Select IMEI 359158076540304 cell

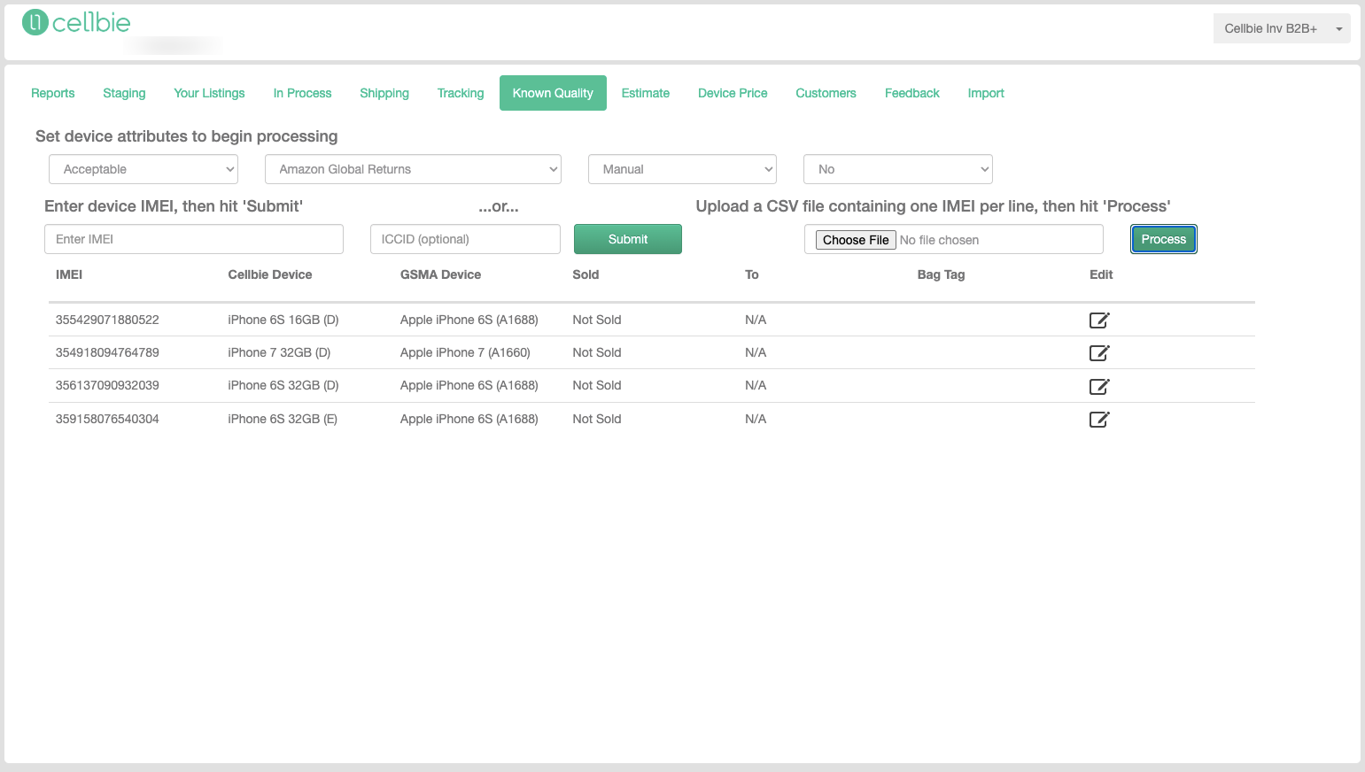[x=107, y=419]
